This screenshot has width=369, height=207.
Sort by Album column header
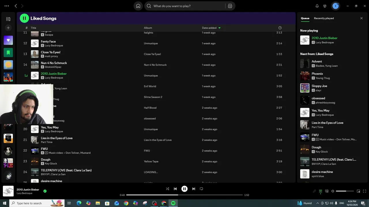point(148,28)
